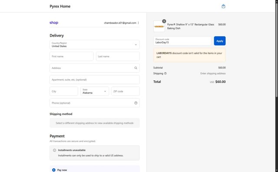Click the Delivery heading
Image resolution: width=278 pixels, height=172 pixels.
(x=57, y=36)
